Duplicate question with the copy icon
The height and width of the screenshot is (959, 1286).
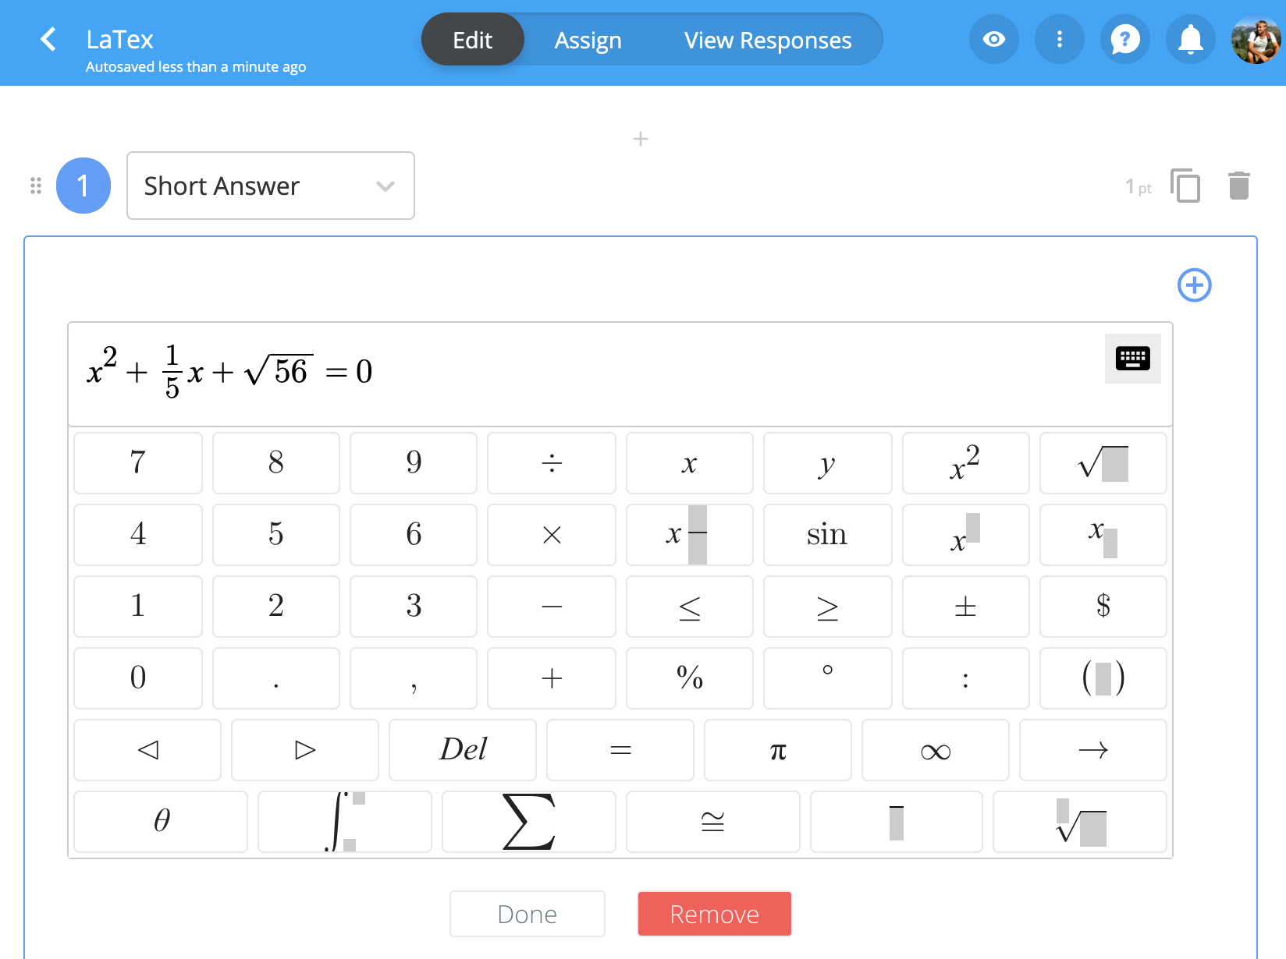(1185, 186)
